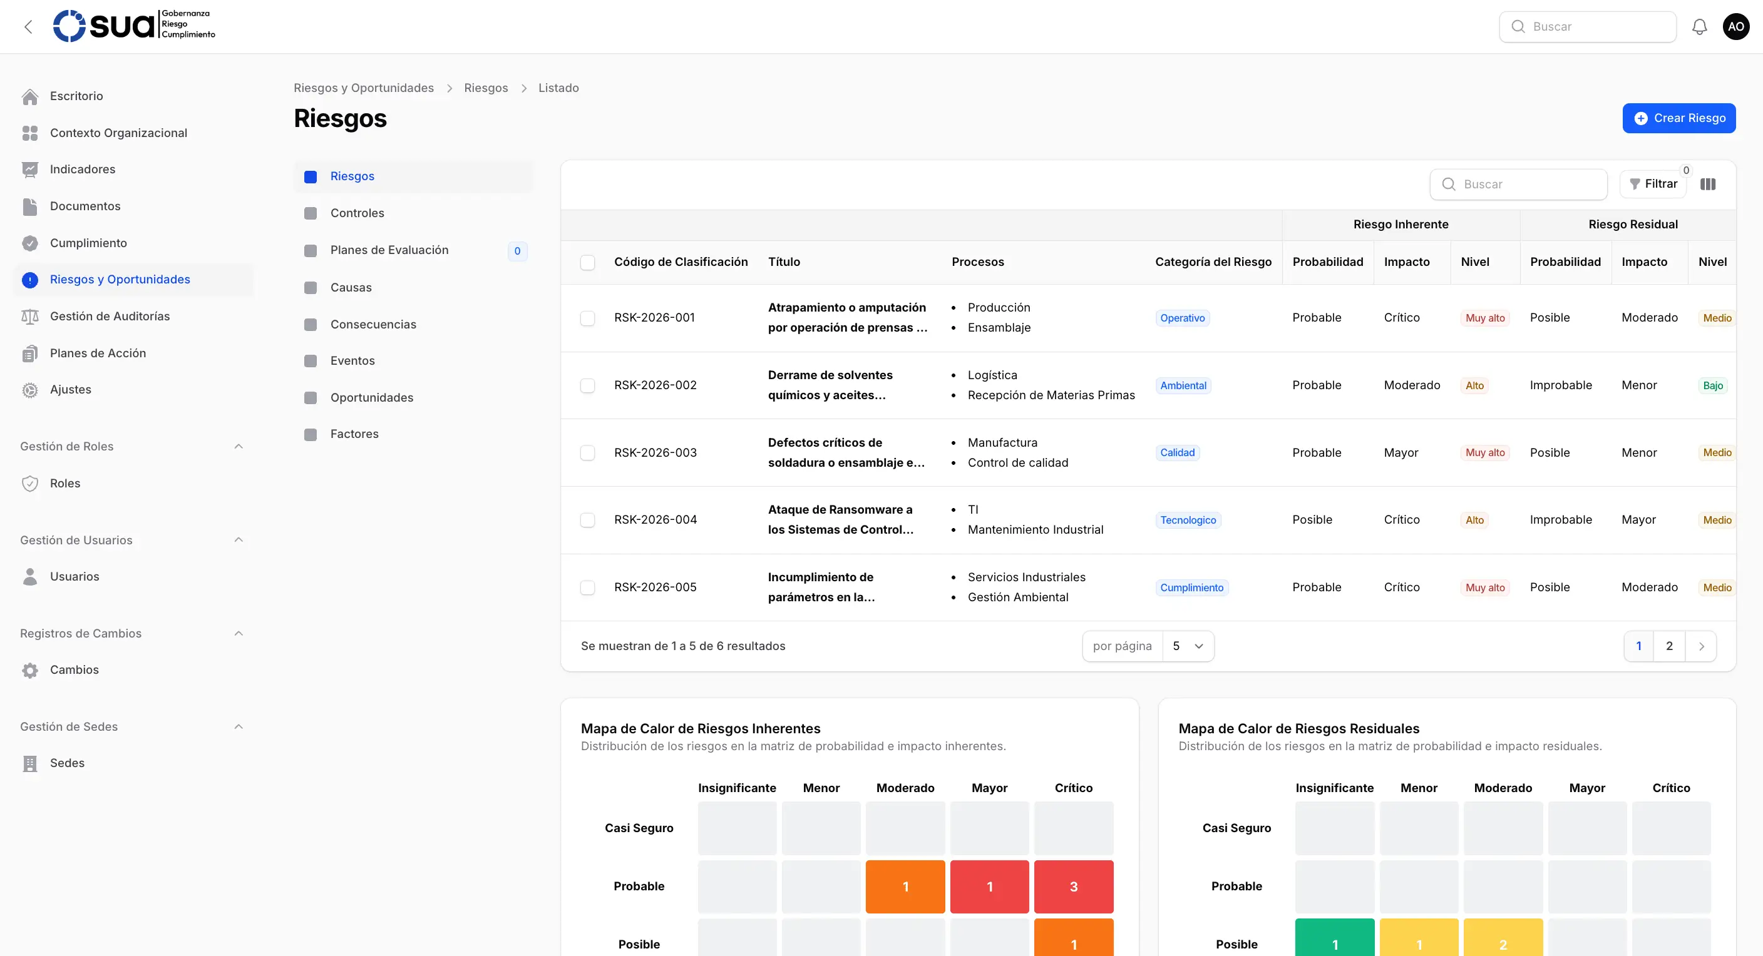This screenshot has width=1763, height=956.
Task: Click the Gestión de Auditorías scales icon
Action: 30,317
